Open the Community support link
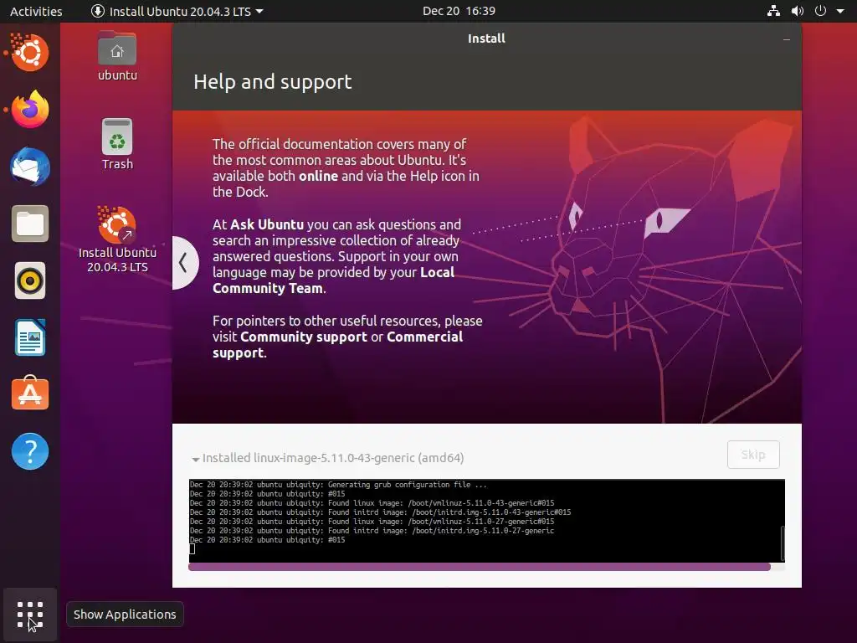The width and height of the screenshot is (857, 643). click(303, 337)
